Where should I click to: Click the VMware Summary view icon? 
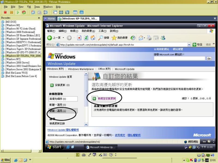pyautogui.click(x=75, y=12)
